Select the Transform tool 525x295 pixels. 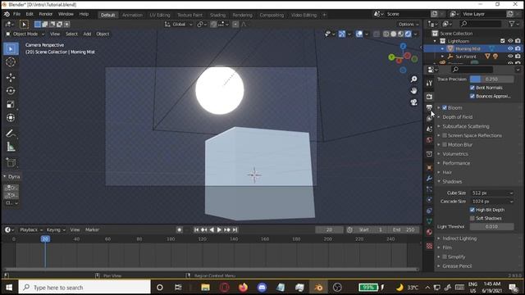(x=11, y=118)
